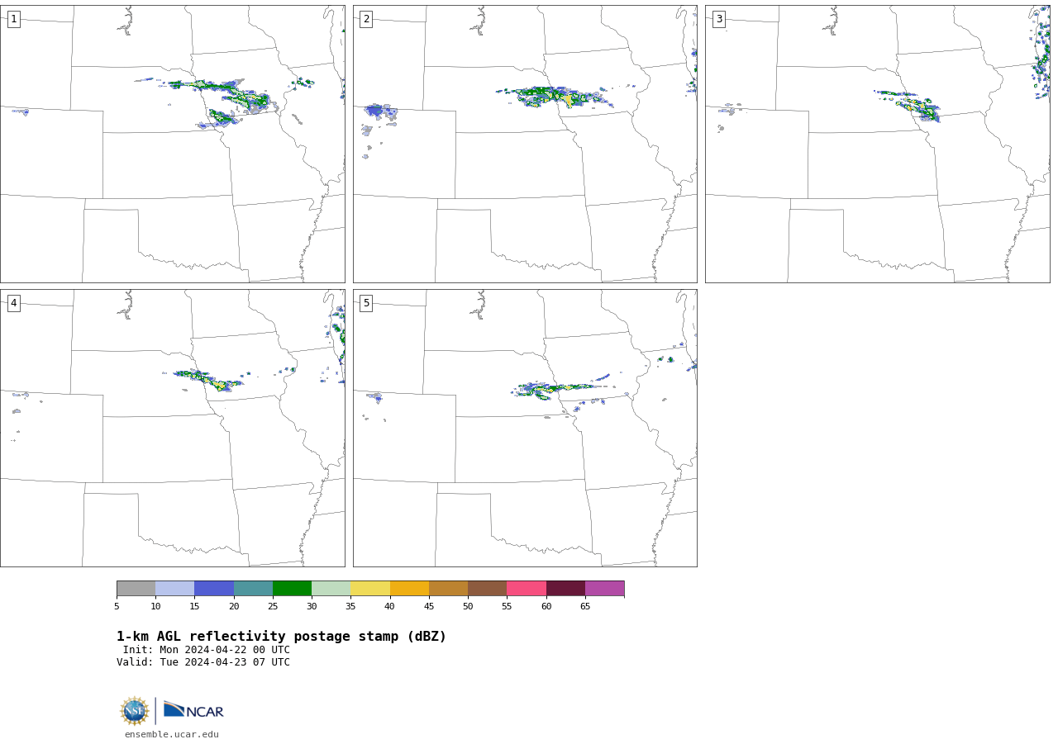Click the NSF logo icon
The height and width of the screenshot is (744, 1058).
[x=135, y=711]
